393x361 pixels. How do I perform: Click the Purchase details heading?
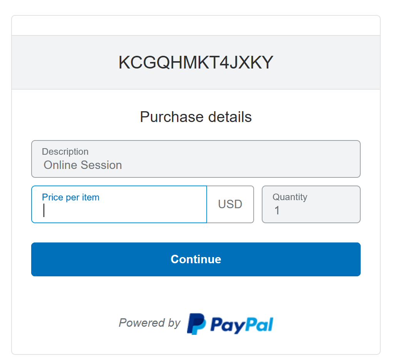click(196, 117)
